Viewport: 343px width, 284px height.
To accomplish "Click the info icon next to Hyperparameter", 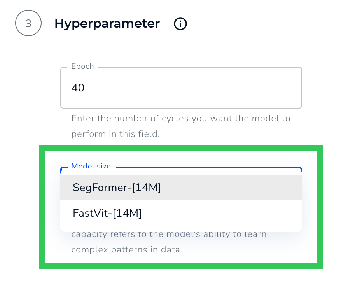I will (x=180, y=24).
